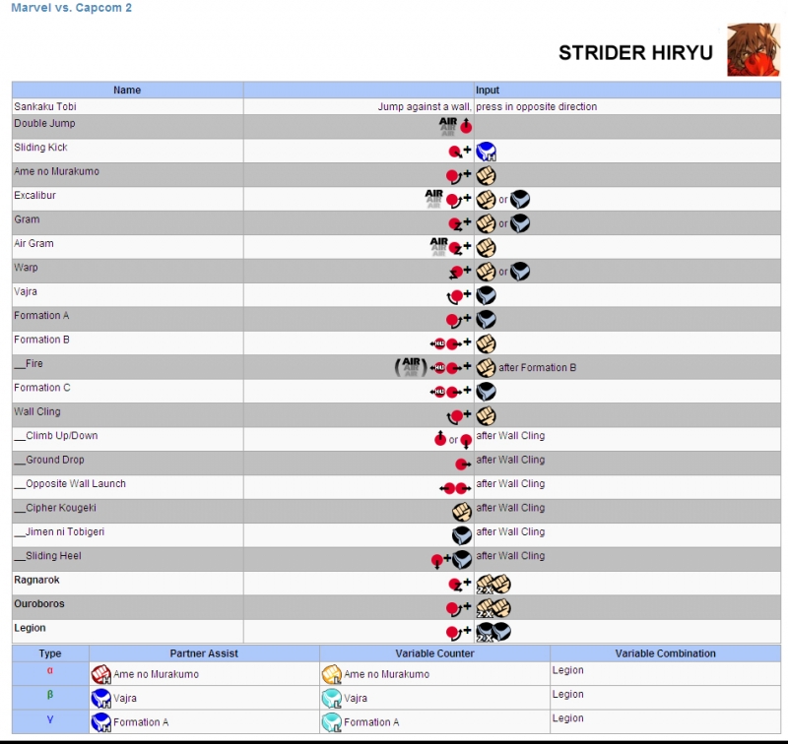Viewport: 788px width, 744px height.
Task: Click the down arrow icon in Climb Up/Down row
Action: (x=466, y=441)
